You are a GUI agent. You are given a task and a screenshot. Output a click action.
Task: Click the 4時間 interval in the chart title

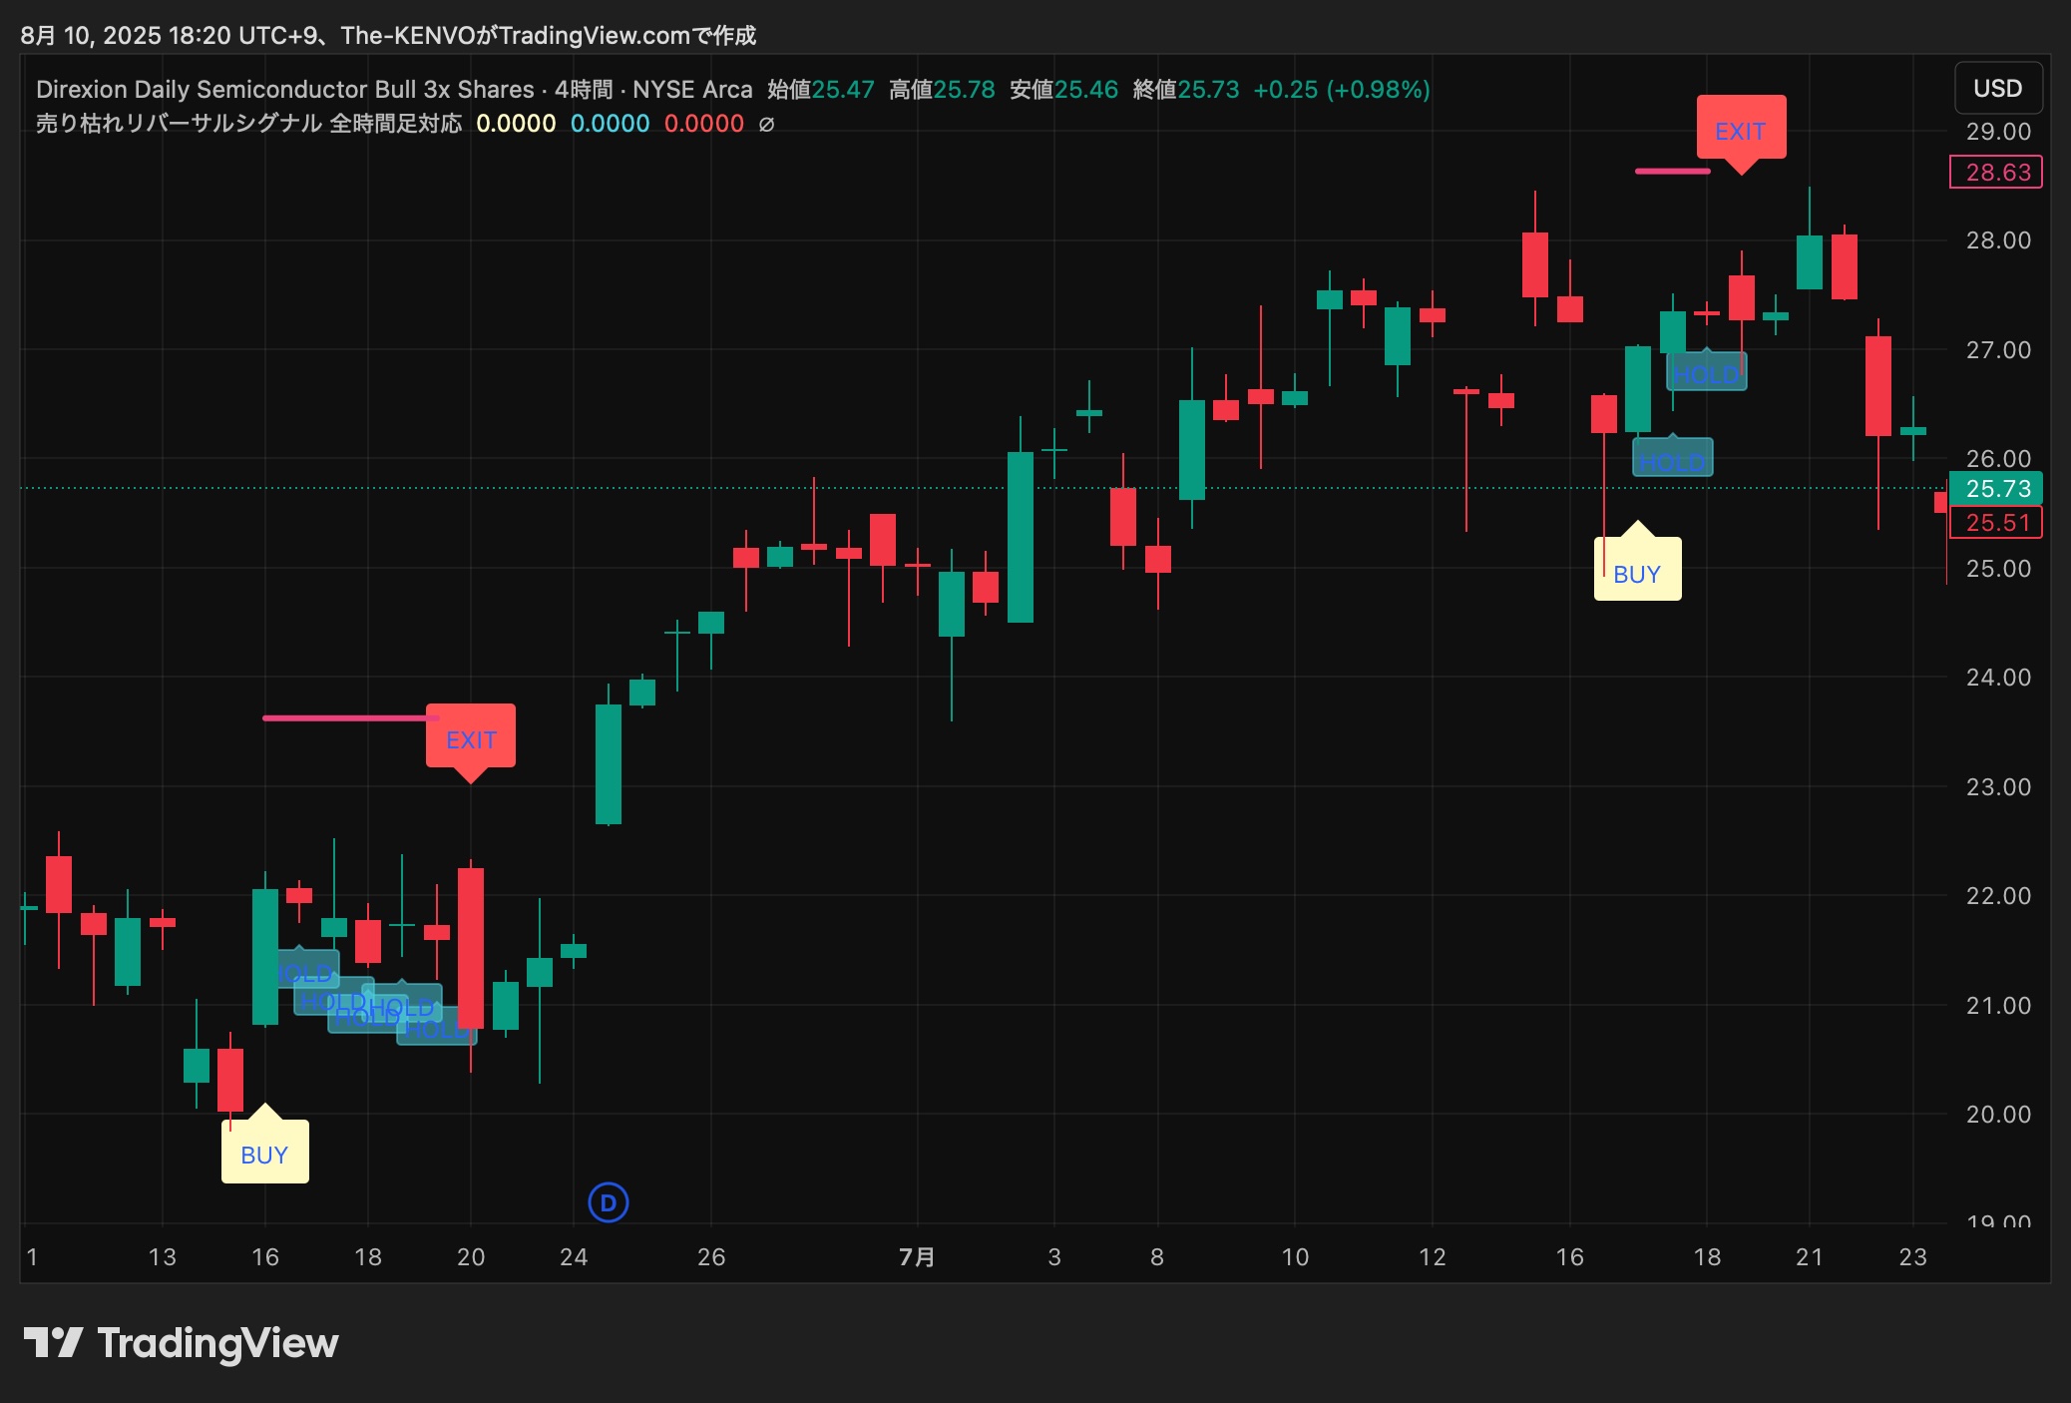pos(584,89)
